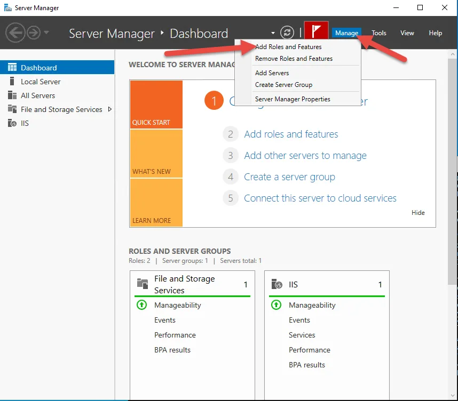The height and width of the screenshot is (401, 458).
Task: Open the Tools menu
Action: [x=379, y=33]
